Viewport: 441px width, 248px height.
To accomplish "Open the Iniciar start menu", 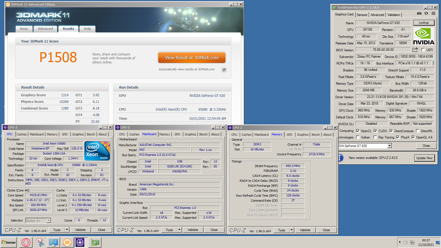I will (x=9, y=242).
